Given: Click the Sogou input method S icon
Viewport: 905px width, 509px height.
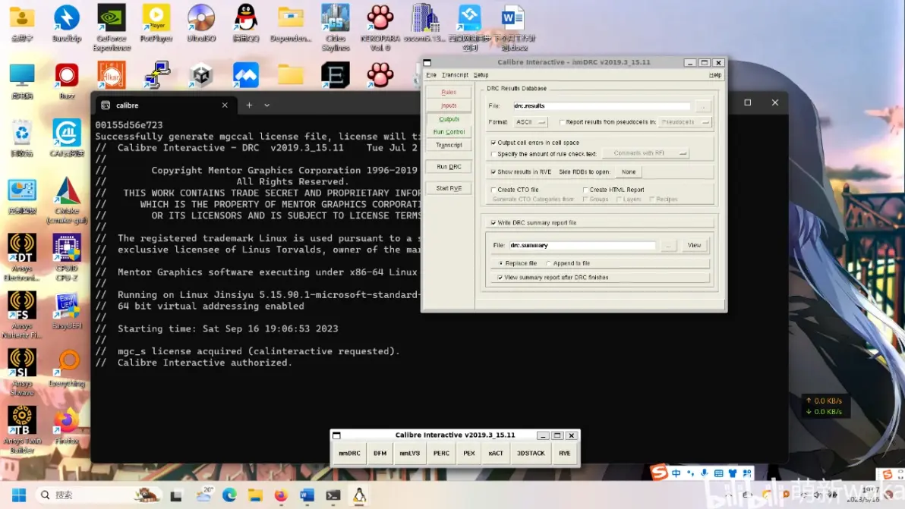Looking at the screenshot, I should (658, 473).
